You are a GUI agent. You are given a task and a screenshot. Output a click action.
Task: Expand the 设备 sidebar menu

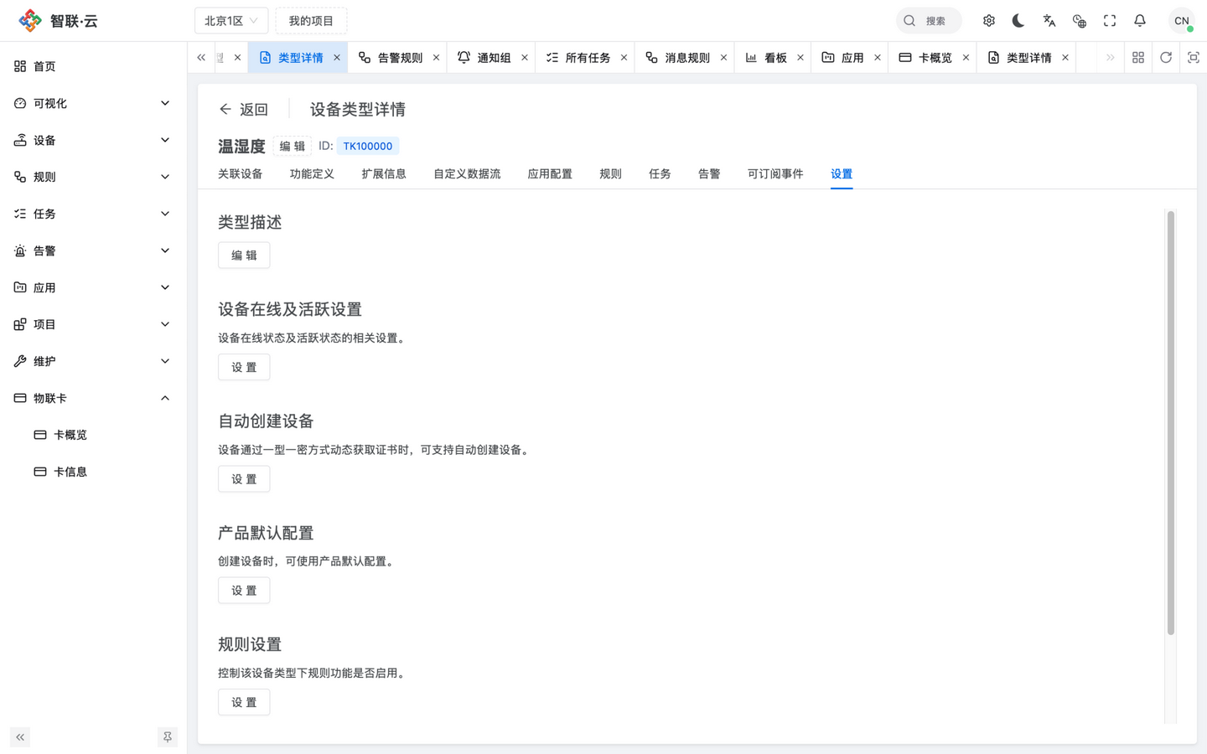tap(93, 140)
